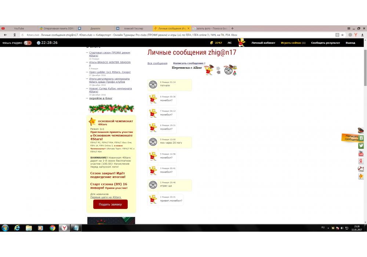Open the YouTube social icon in sidebar
The height and width of the screenshot is (257, 367).
(x=361, y=153)
